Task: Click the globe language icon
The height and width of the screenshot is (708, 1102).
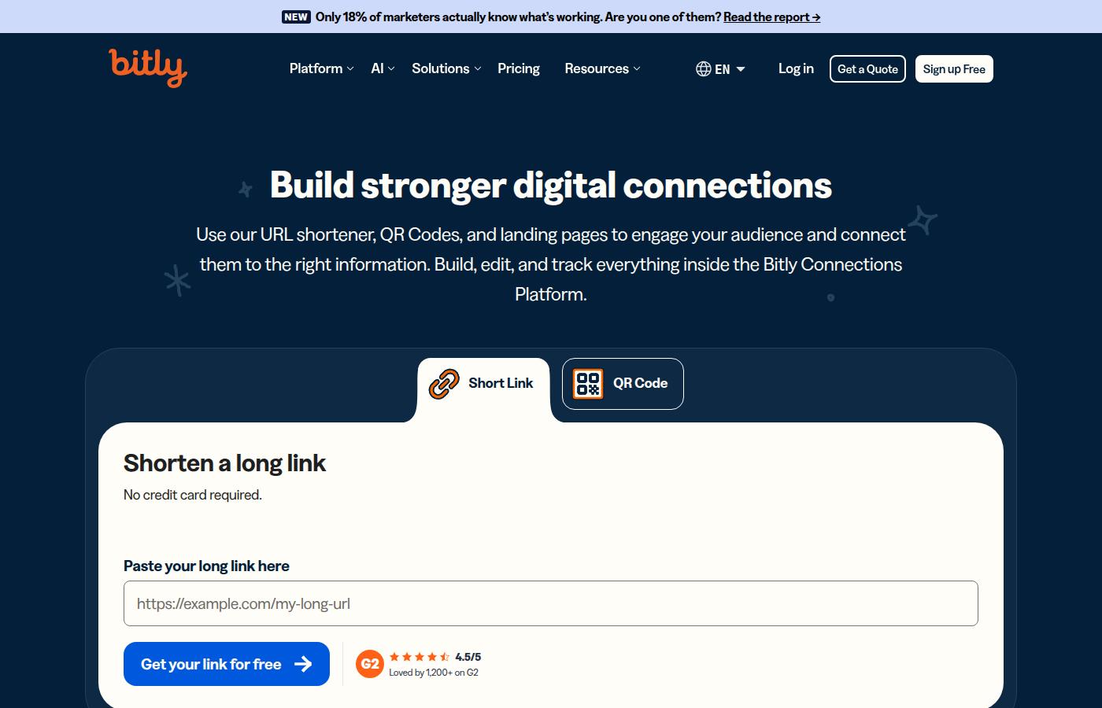Action: point(703,69)
